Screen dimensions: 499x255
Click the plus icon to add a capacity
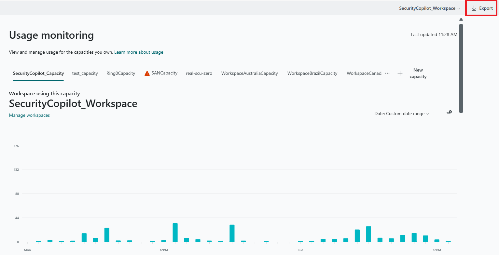click(400, 73)
